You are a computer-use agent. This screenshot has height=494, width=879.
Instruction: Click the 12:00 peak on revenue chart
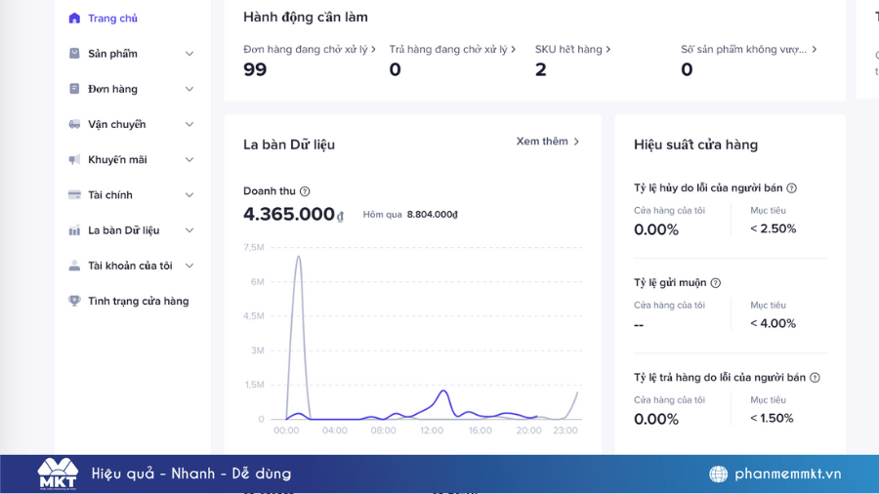coord(443,391)
